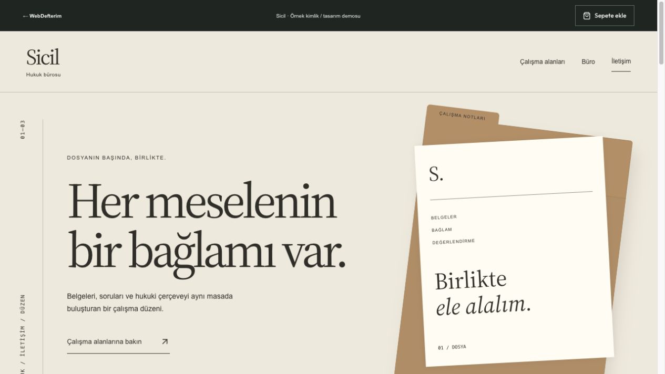Click the 01 / DOSYA text on the card

452,347
